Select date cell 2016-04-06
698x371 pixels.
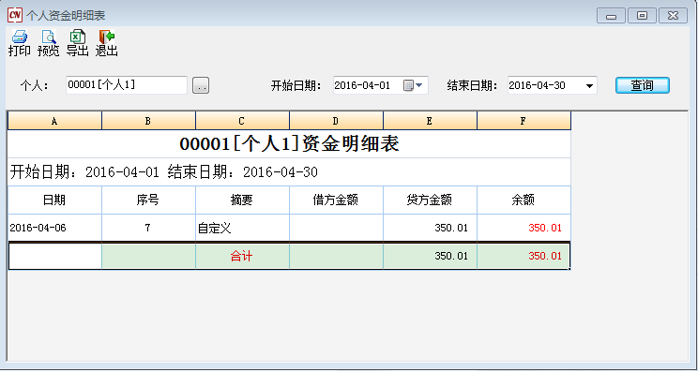[x=54, y=228]
